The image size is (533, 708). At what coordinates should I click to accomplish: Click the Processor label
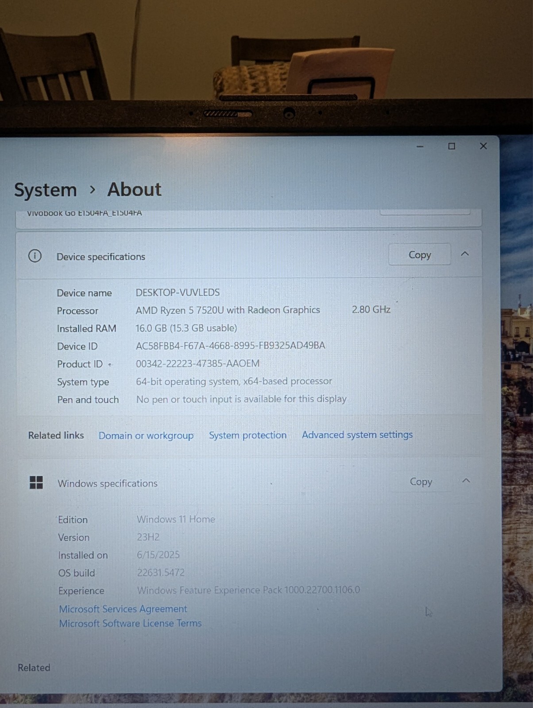pos(77,311)
